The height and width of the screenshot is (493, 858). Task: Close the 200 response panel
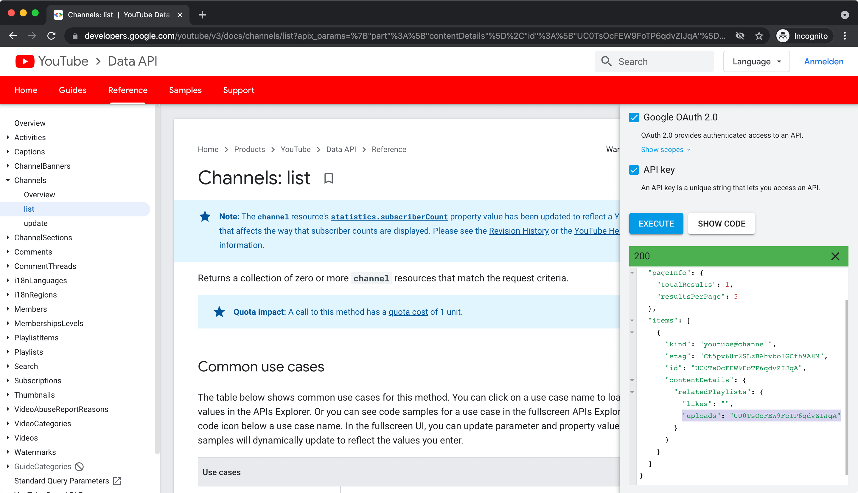[835, 256]
